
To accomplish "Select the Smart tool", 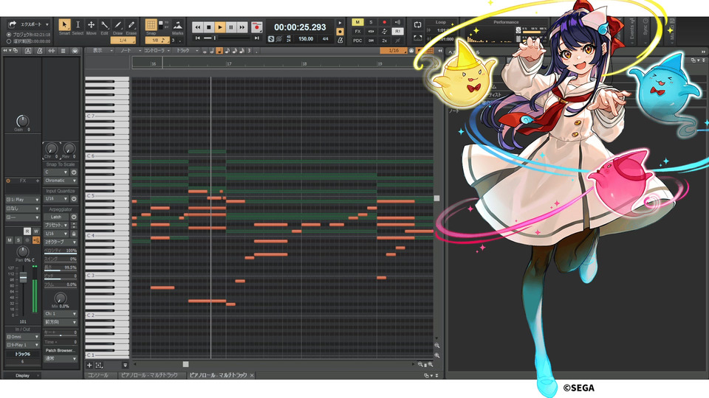I will click(64, 25).
